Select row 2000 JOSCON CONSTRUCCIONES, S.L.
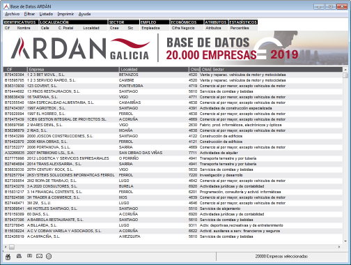The image size is (351, 265). [173, 136]
